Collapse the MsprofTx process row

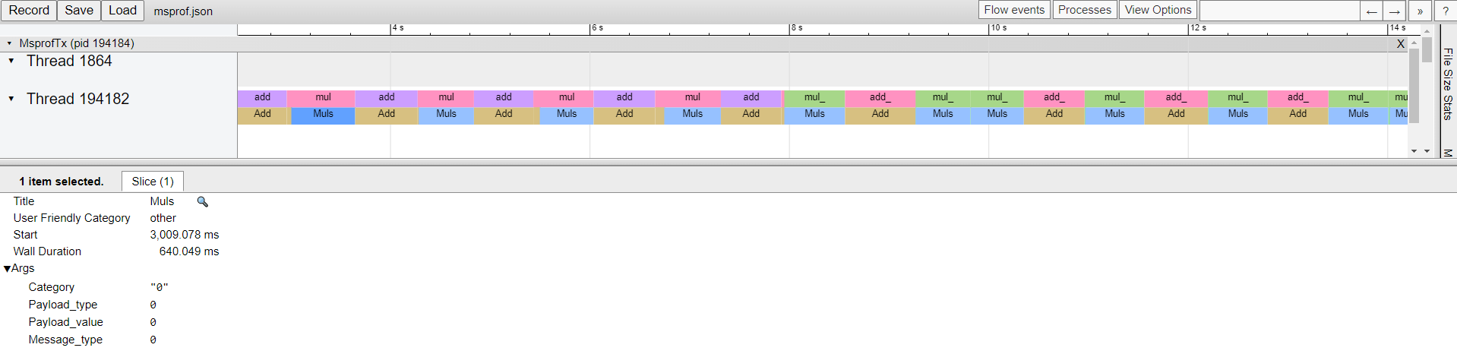[x=9, y=43]
